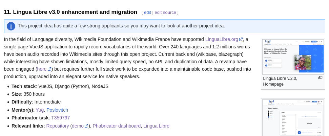Click the 'edit' section link

click(x=147, y=13)
